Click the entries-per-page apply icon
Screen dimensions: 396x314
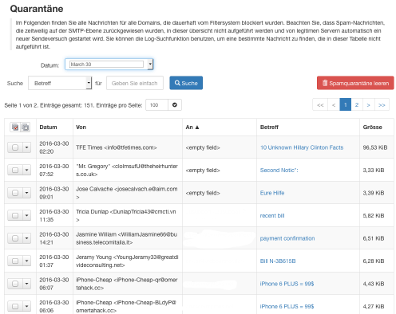(x=175, y=105)
